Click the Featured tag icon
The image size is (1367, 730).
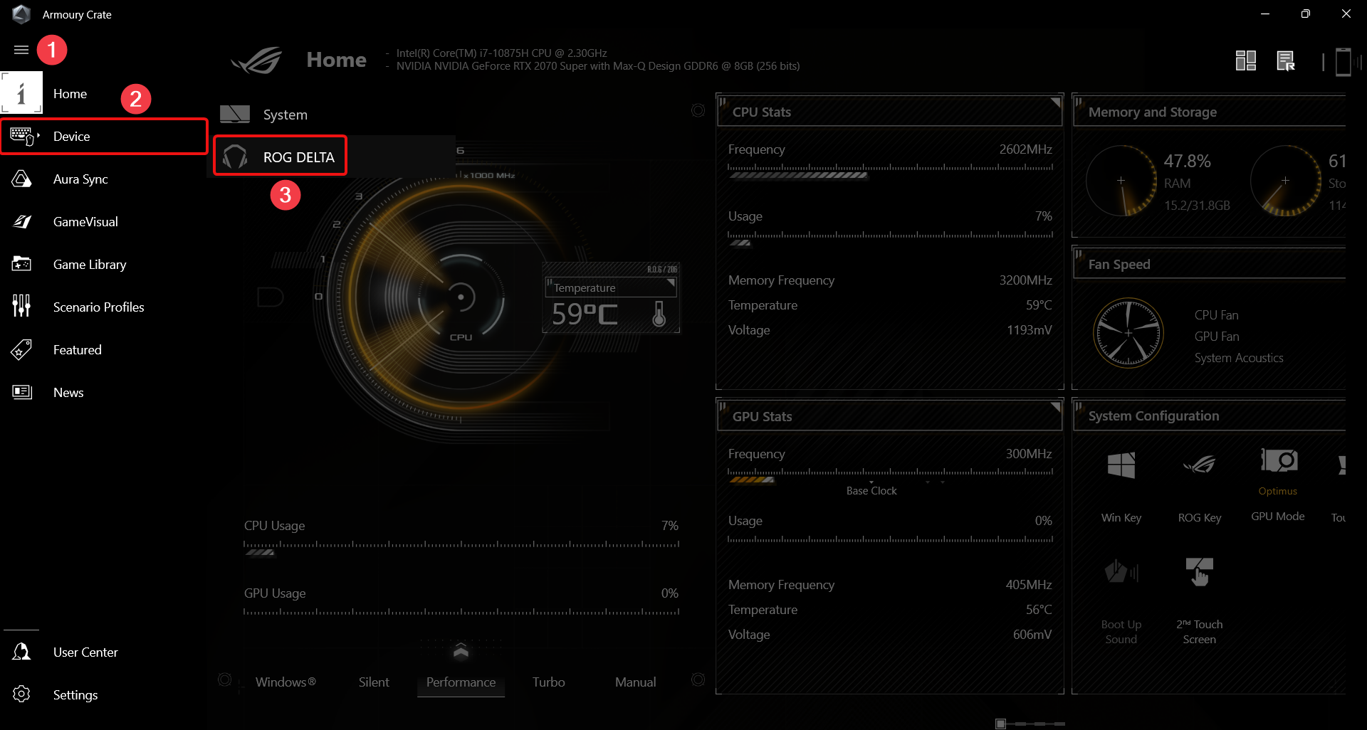pos(21,349)
